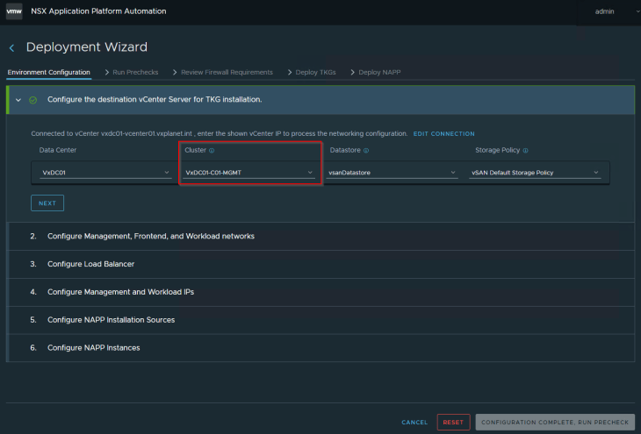
Task: Click the EDIT CONNECTION link
Action: click(444, 134)
